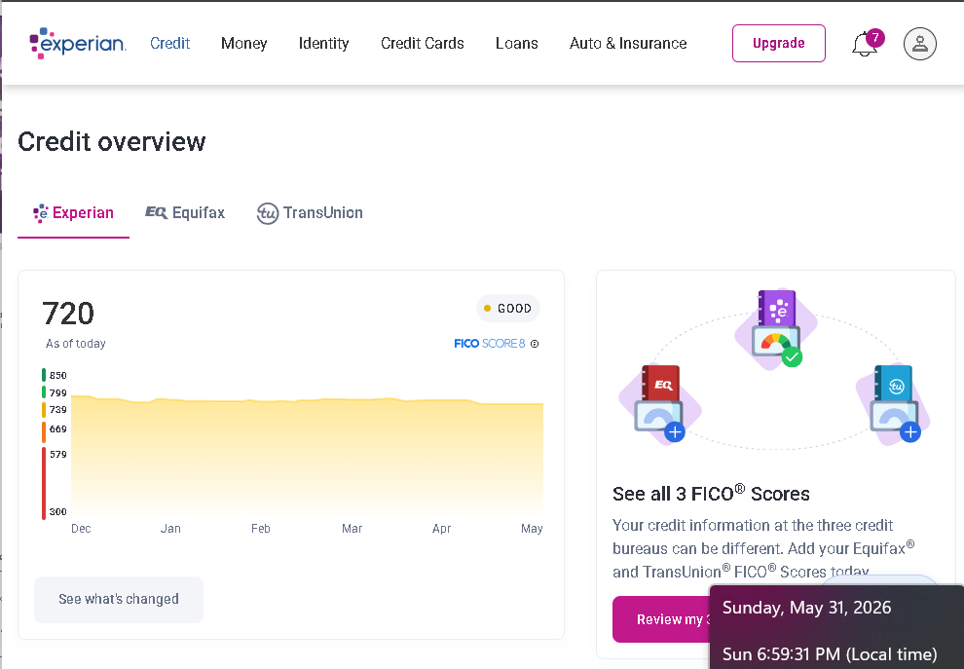Click the Upgrade button
The height and width of the screenshot is (669, 964).
tap(778, 43)
